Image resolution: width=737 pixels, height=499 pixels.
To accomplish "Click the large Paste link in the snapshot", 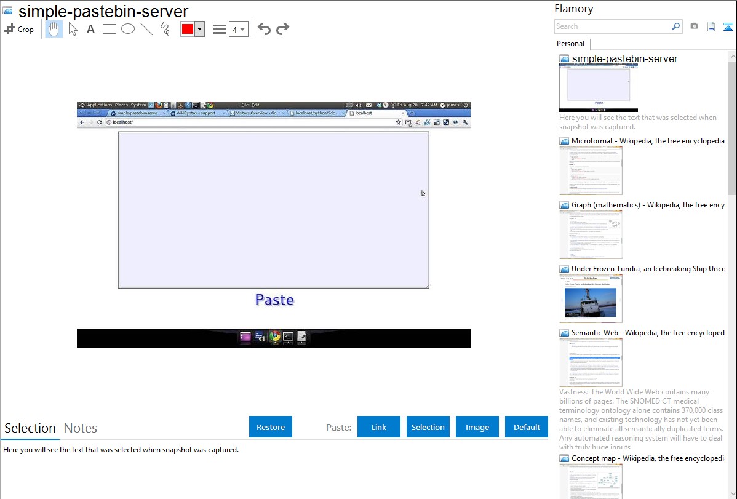I will pyautogui.click(x=274, y=300).
